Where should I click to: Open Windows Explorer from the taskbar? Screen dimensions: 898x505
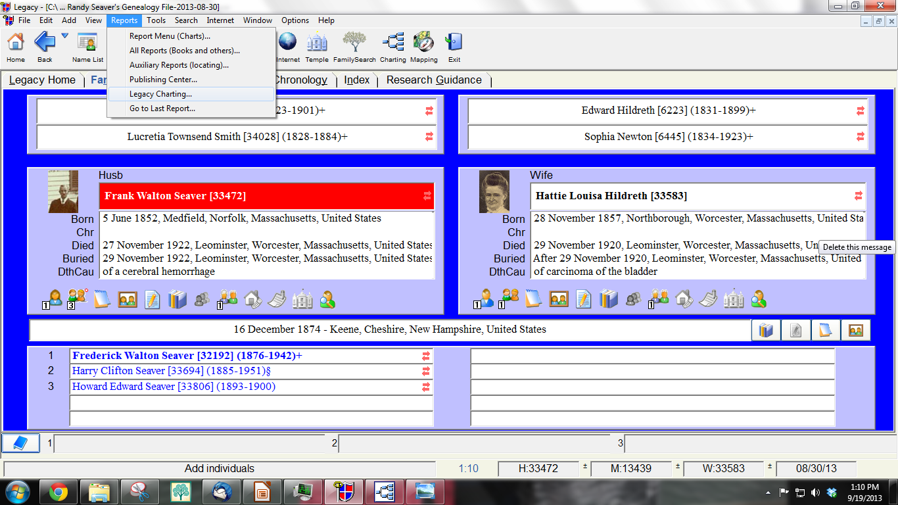click(x=99, y=492)
